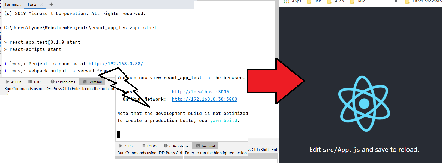Follow the http://localhost:3000 link

200,92
